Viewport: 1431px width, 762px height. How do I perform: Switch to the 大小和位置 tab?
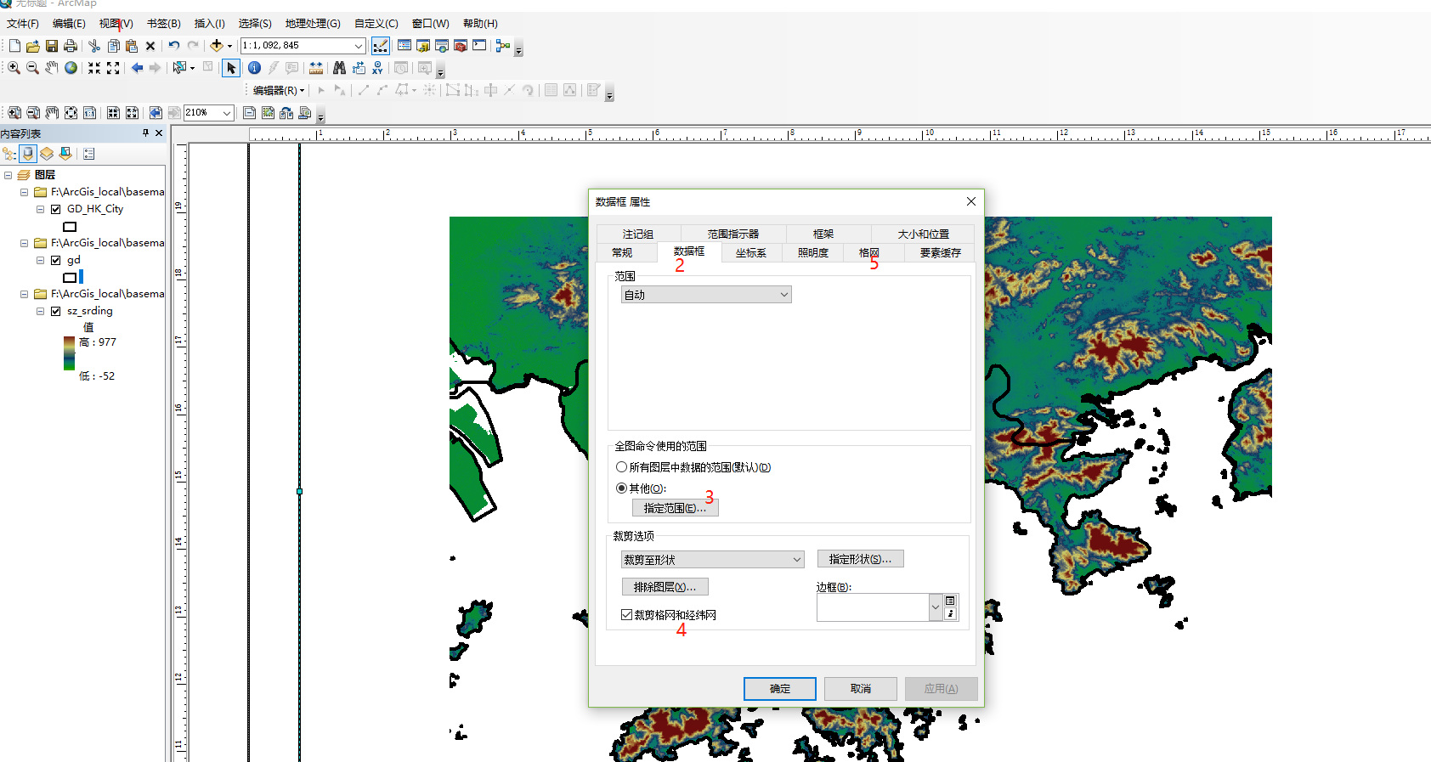tap(924, 234)
